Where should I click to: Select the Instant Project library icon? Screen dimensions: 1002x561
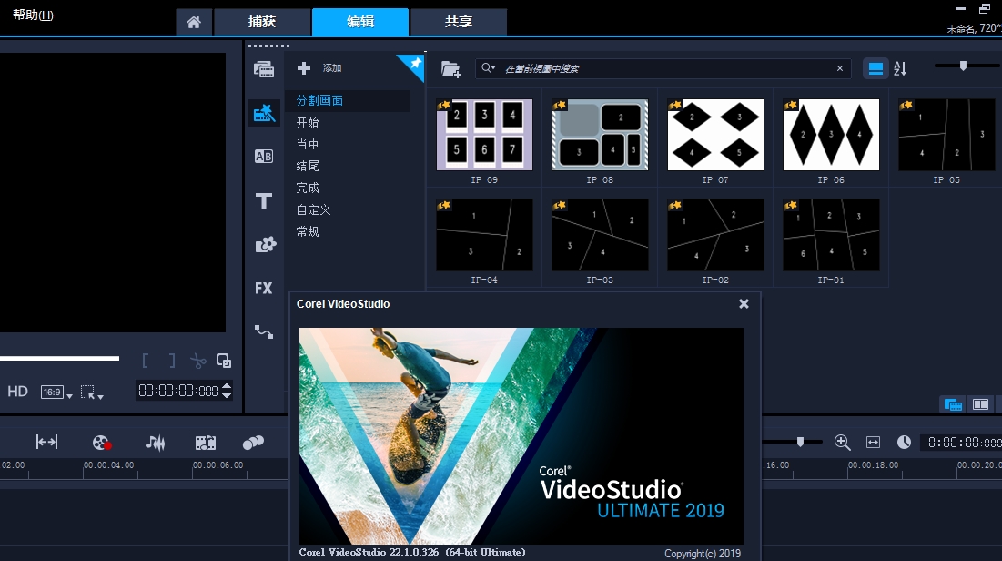pyautogui.click(x=264, y=113)
